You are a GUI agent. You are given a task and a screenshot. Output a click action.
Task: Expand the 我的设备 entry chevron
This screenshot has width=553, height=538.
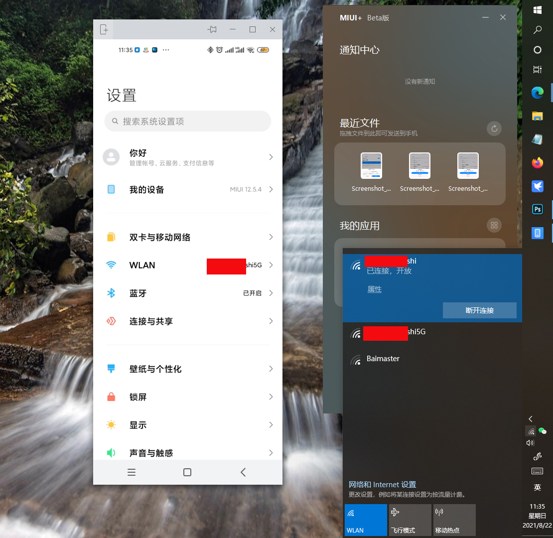[x=271, y=189]
